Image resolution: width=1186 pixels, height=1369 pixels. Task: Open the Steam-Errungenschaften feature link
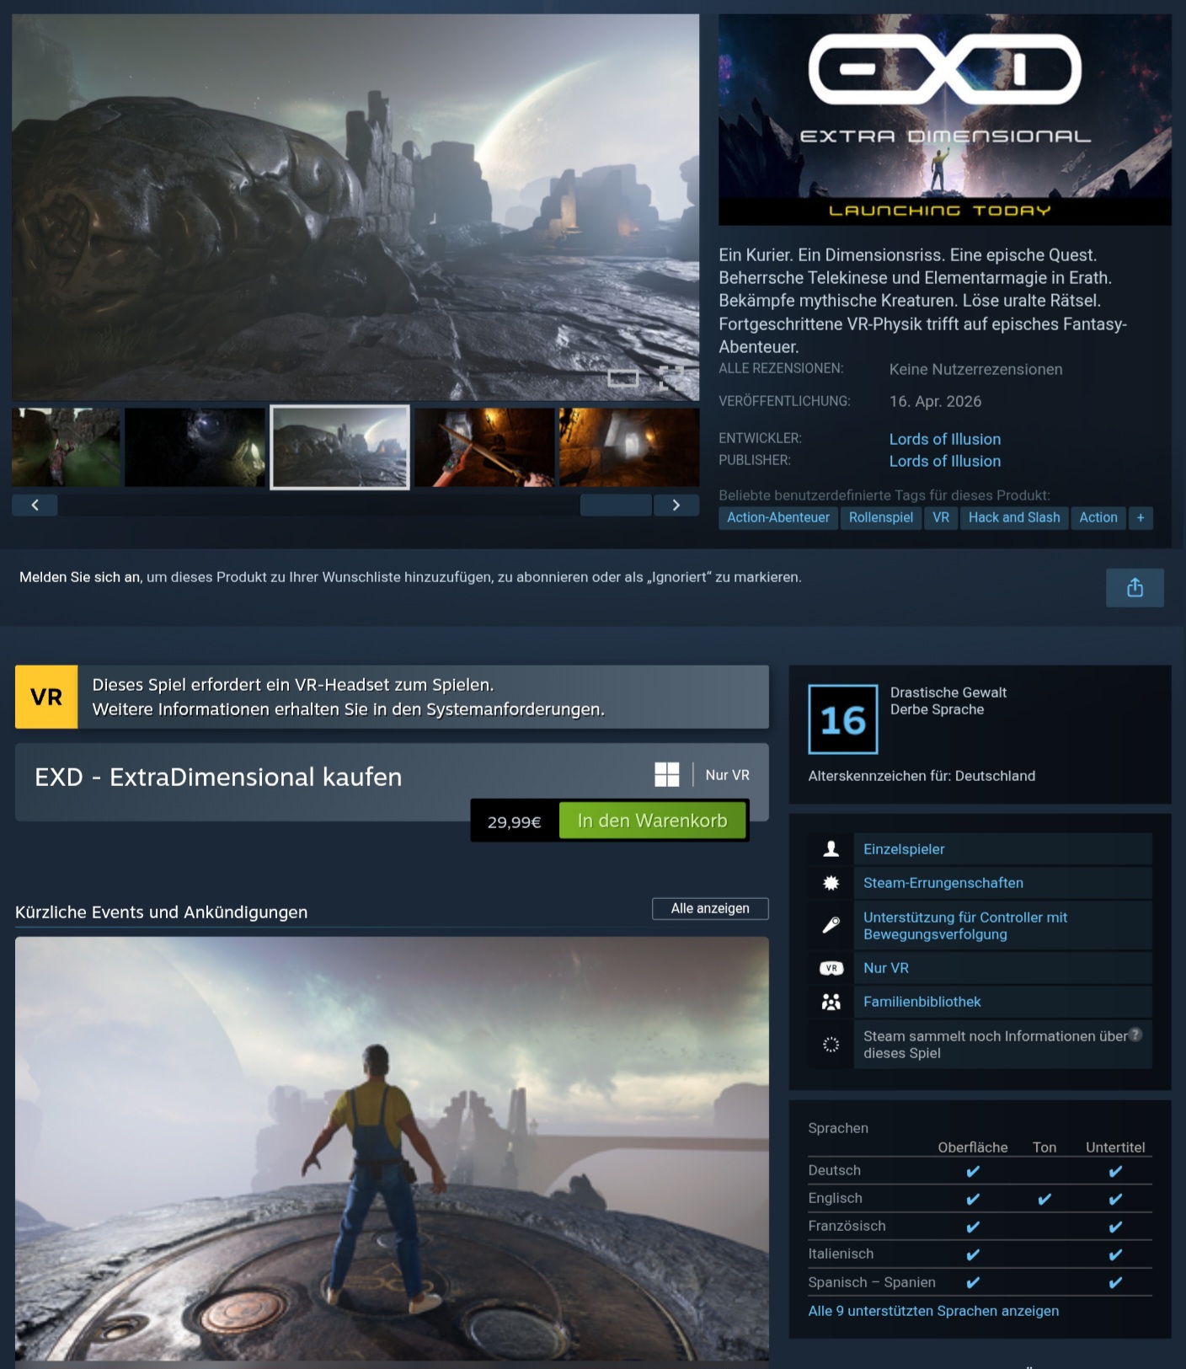(943, 883)
